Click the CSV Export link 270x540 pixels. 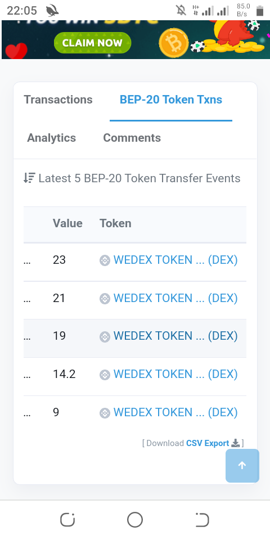pos(208,443)
